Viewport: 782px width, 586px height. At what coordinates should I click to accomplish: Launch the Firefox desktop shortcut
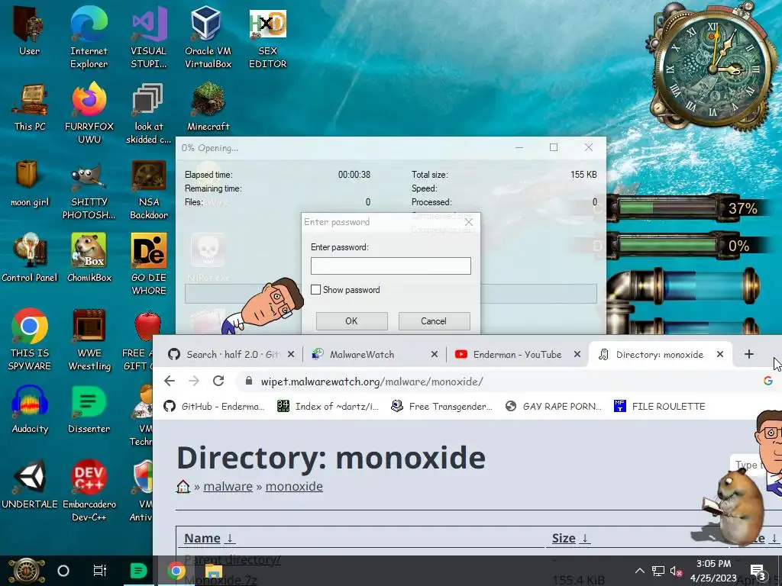[89, 113]
